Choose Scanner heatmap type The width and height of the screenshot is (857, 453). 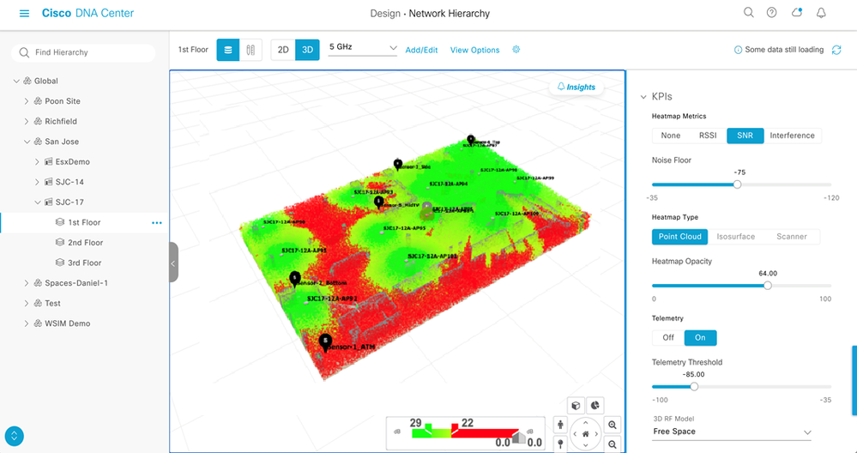coord(792,237)
